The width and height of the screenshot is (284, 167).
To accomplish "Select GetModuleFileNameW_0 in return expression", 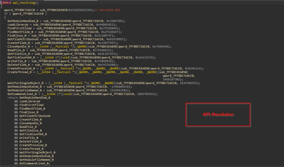I will tap(37, 160).
